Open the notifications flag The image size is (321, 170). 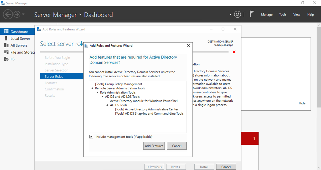point(252,14)
